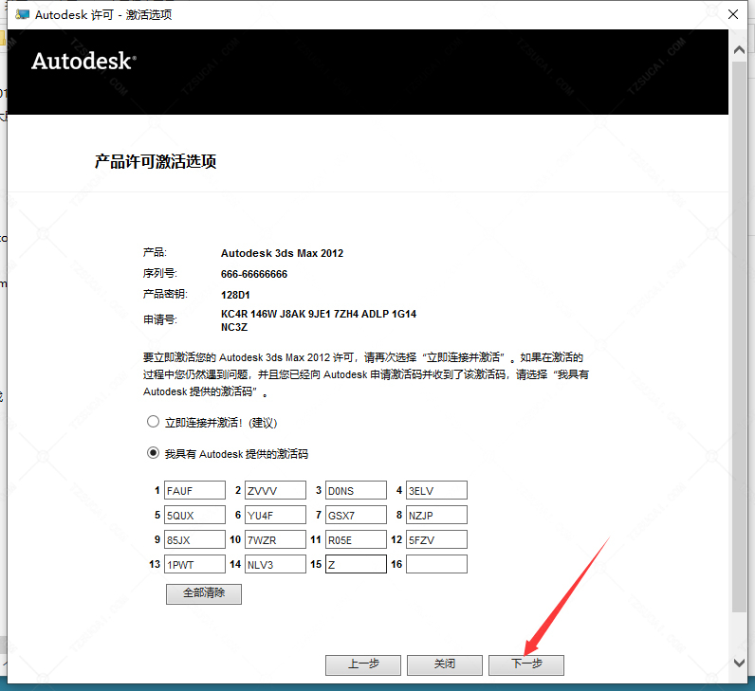This screenshot has height=691, width=755.
Task: Click the 下一步 (Next) button
Action: [x=526, y=665]
